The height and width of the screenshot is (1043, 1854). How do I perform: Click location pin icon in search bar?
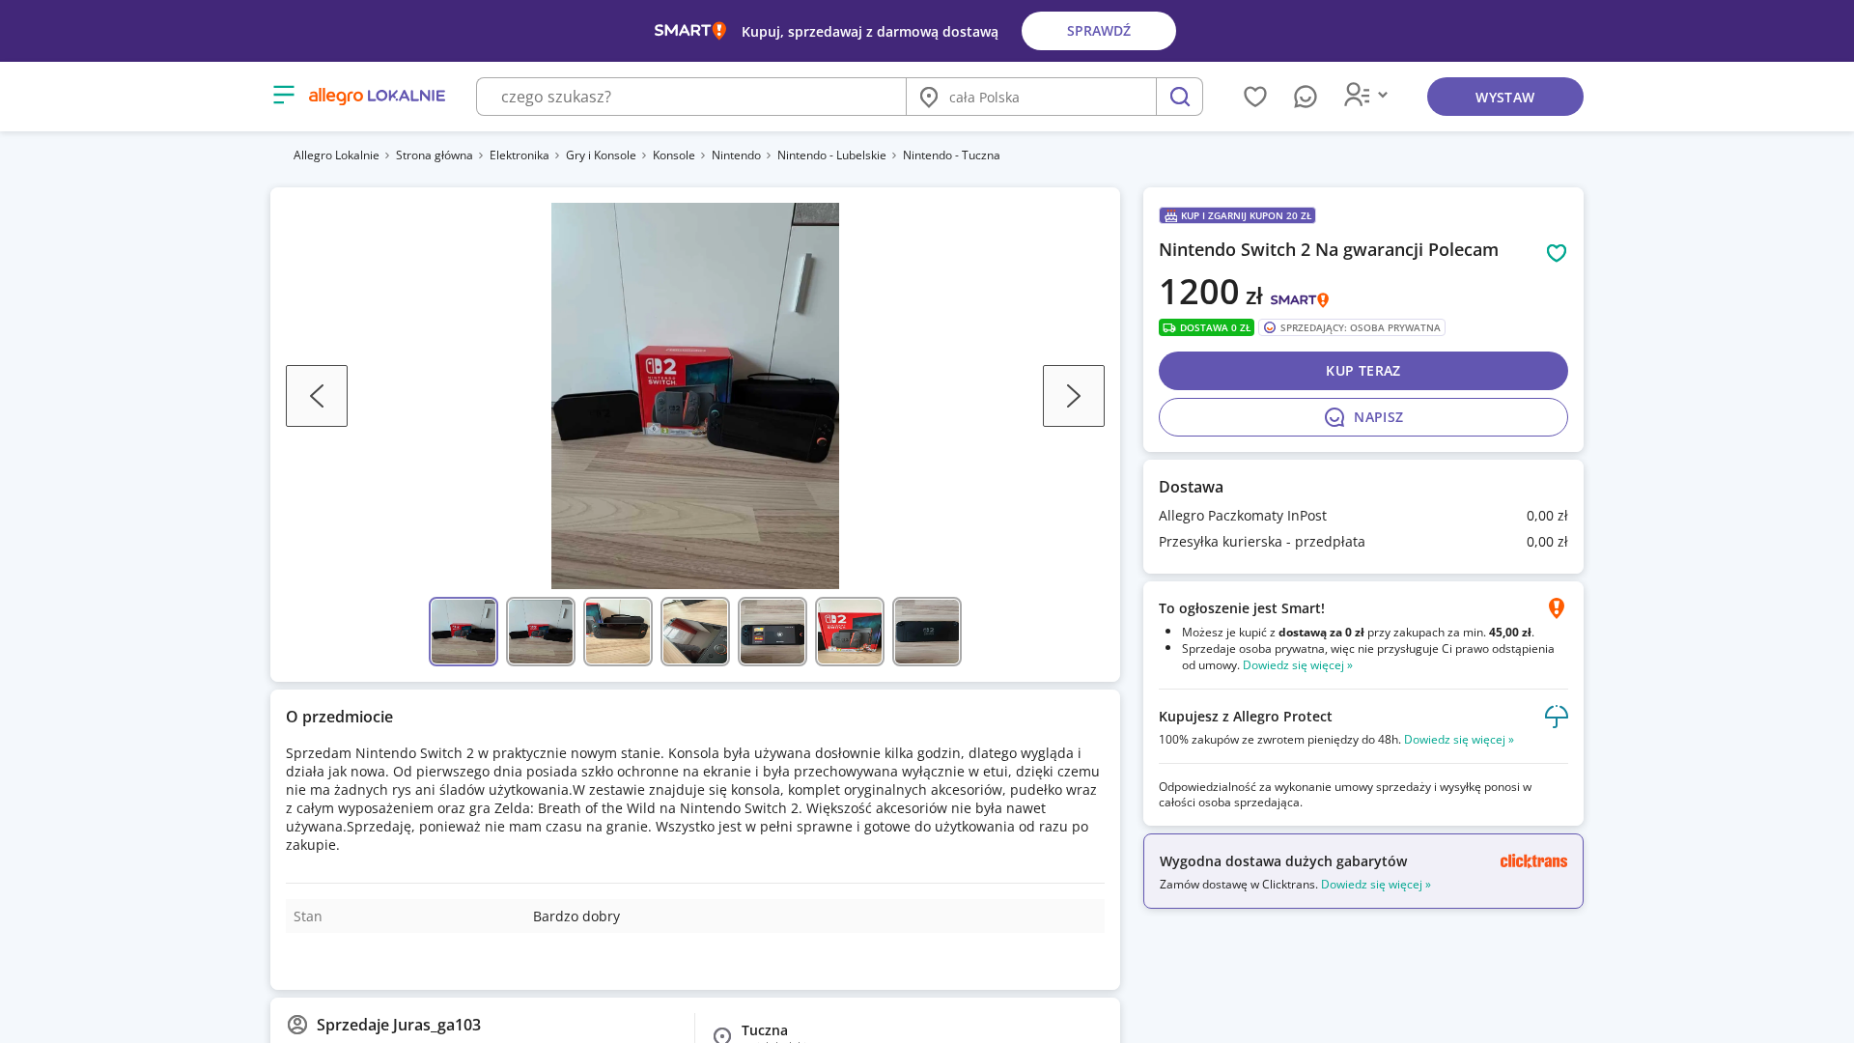click(x=929, y=97)
